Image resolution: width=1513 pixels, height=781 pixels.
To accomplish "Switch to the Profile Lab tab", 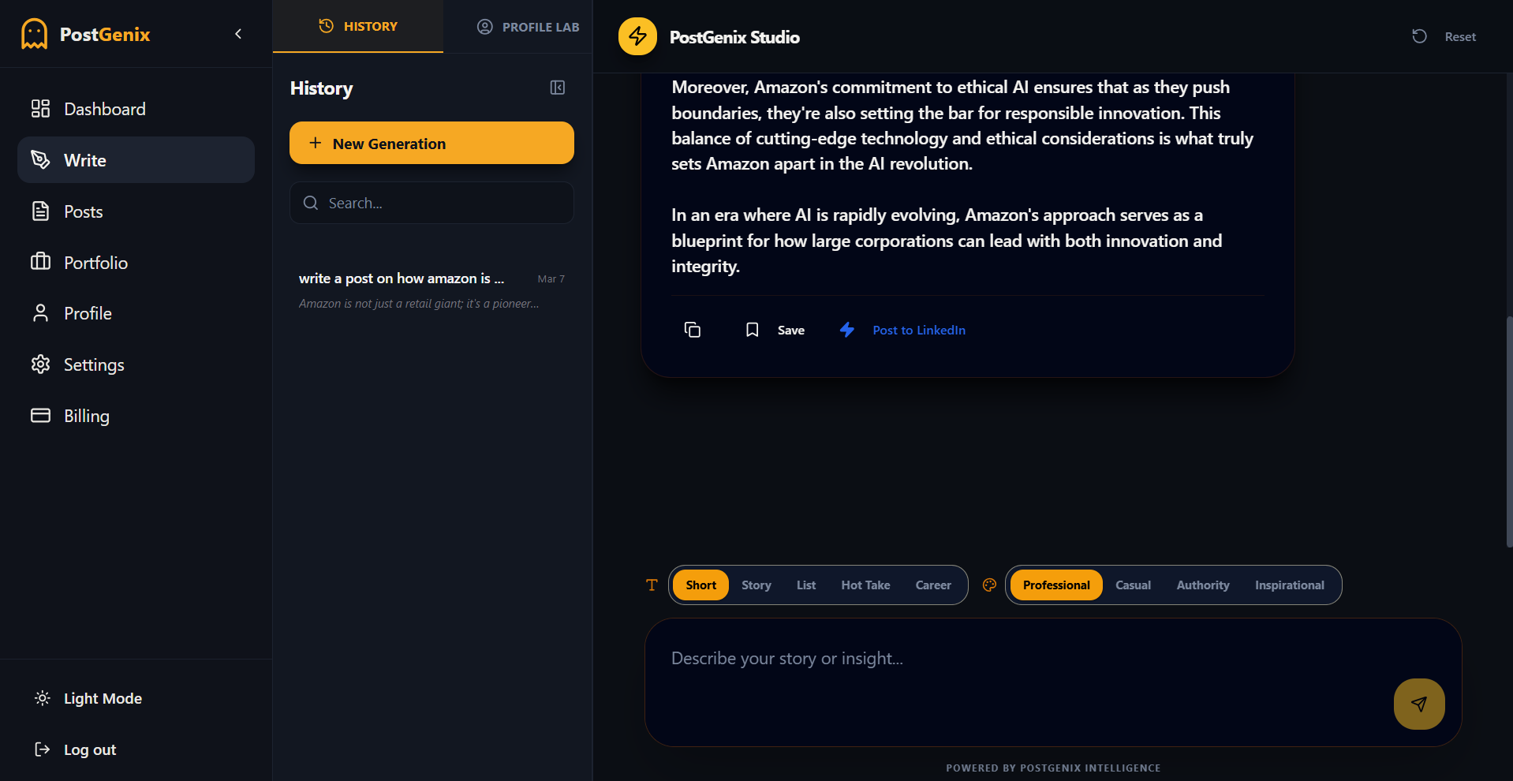I will pyautogui.click(x=528, y=27).
